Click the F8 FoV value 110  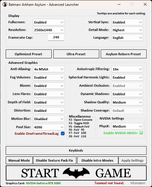click(83, 136)
